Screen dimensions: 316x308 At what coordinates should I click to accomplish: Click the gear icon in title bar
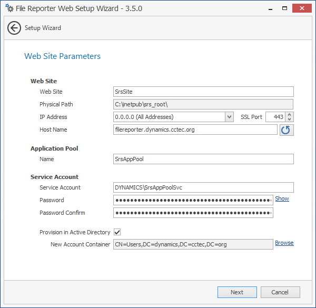pos(9,8)
